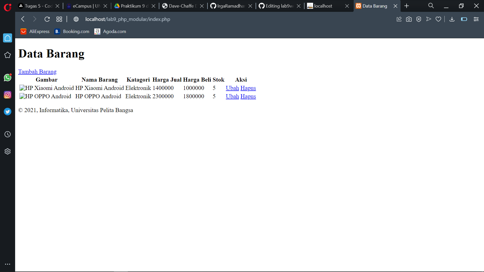This screenshot has height=272, width=484.
Task: Open Twitter in the sidebar
Action: [x=8, y=112]
